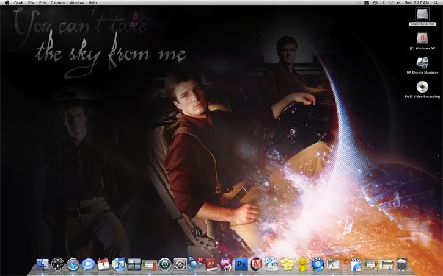The image size is (443, 276).
Task: Open Time Machine menu bar icon
Action: point(375,3)
